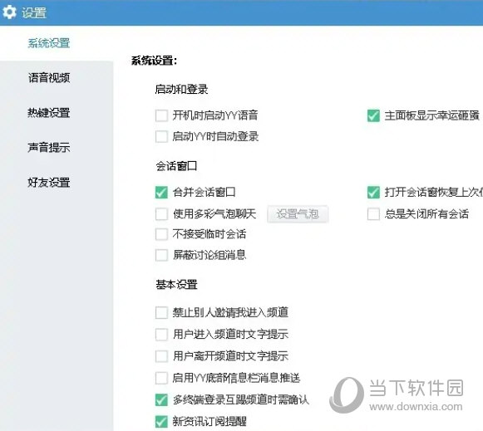Screen dimensions: 483x431
Task: Go to the 好友设置 tab
Action: pos(49,183)
